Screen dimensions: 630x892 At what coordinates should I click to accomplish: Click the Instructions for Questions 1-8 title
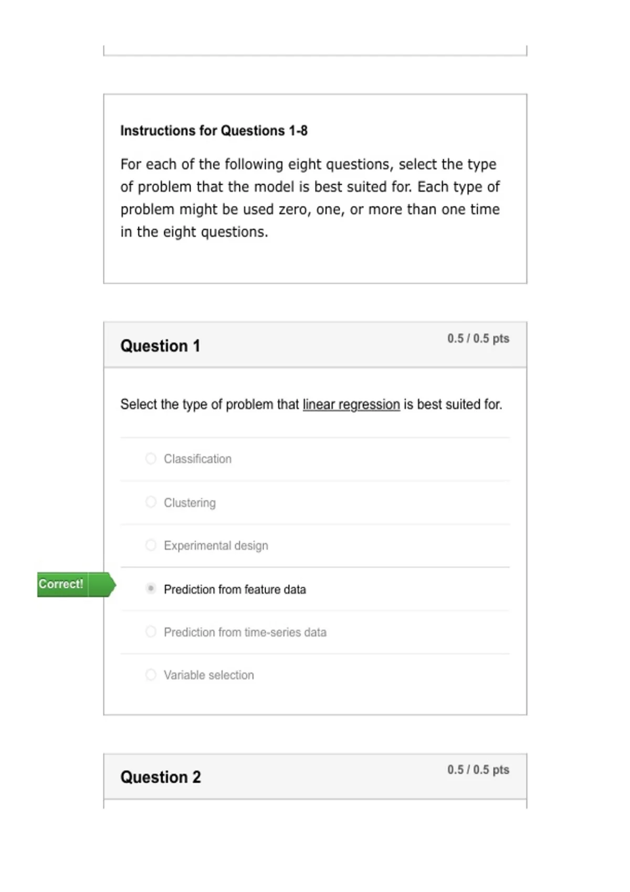tap(214, 131)
